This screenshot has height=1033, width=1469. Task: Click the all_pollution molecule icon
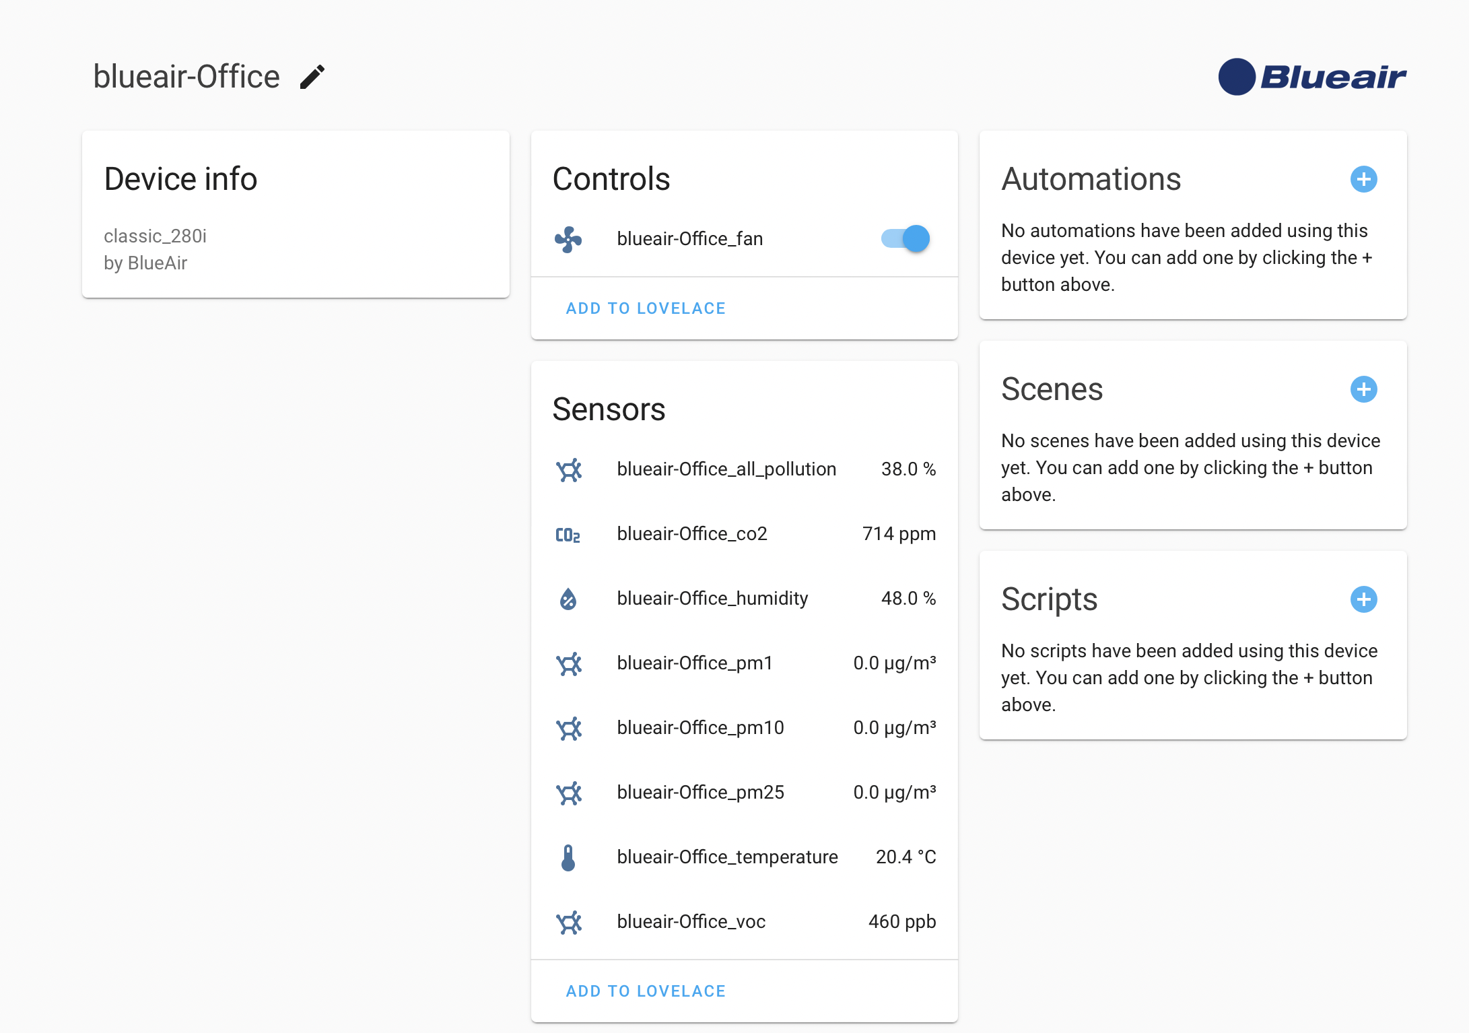568,469
